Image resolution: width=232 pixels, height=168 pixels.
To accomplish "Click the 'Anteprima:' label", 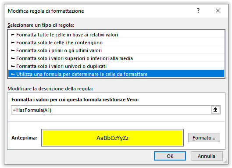I will click(x=24, y=138).
